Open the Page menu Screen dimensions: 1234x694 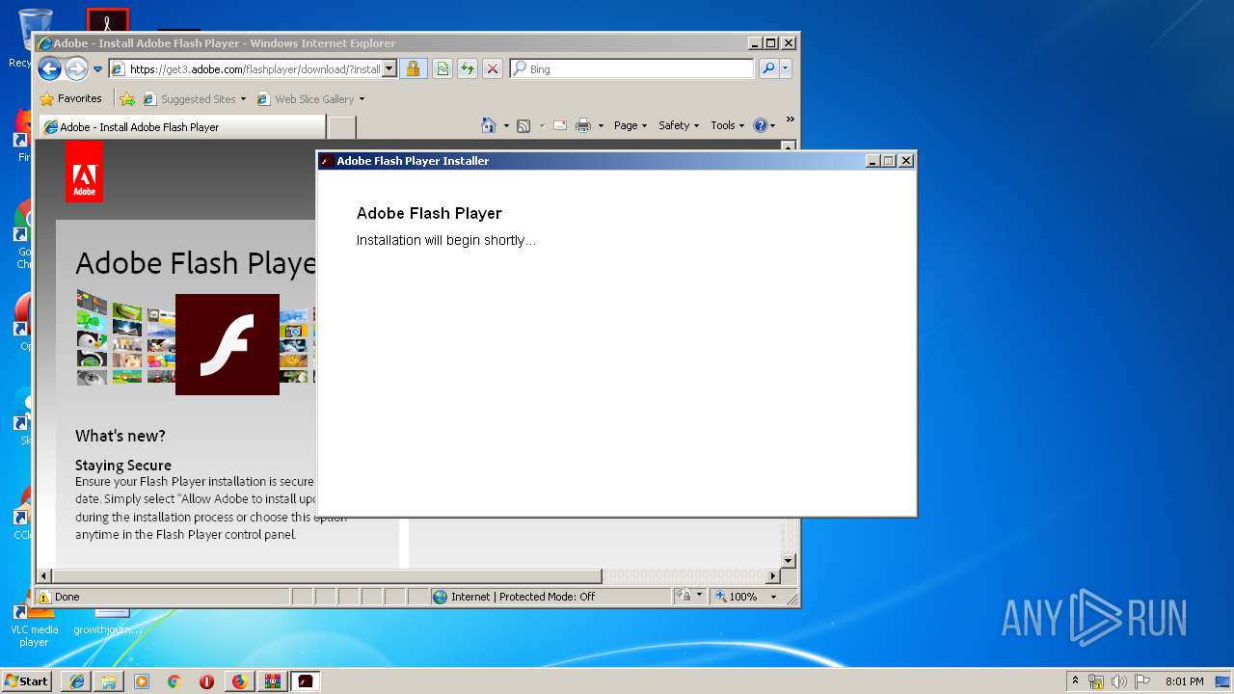630,125
